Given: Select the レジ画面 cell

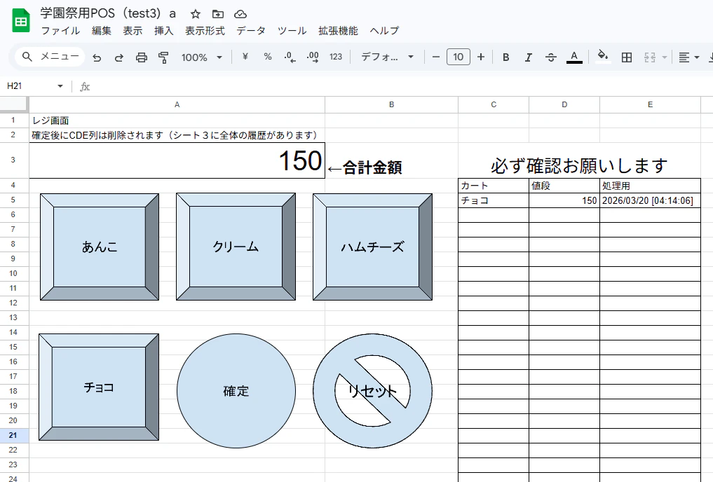Looking at the screenshot, I should pos(177,120).
